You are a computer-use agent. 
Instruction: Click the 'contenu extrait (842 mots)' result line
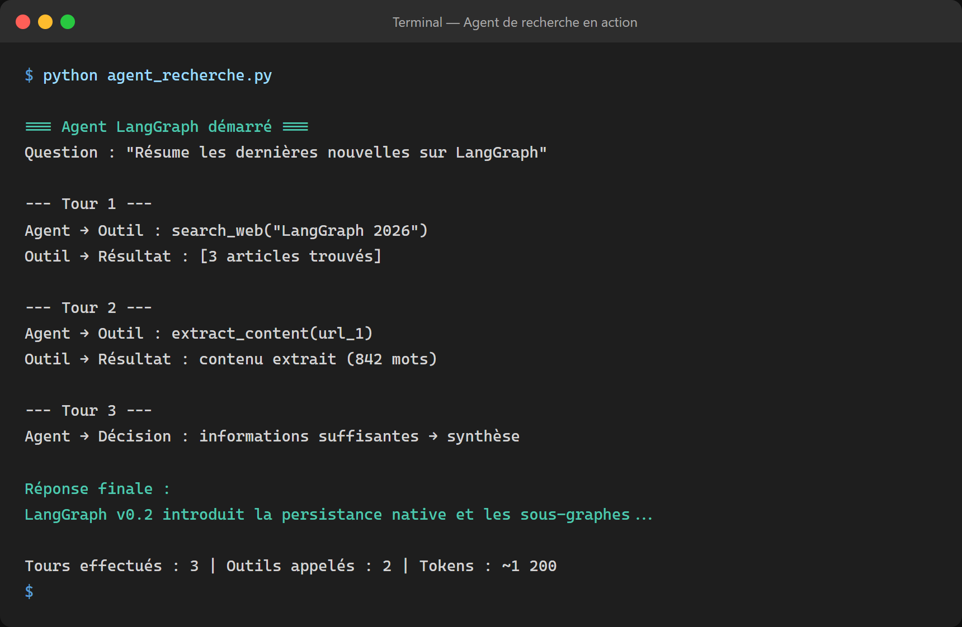point(230,359)
